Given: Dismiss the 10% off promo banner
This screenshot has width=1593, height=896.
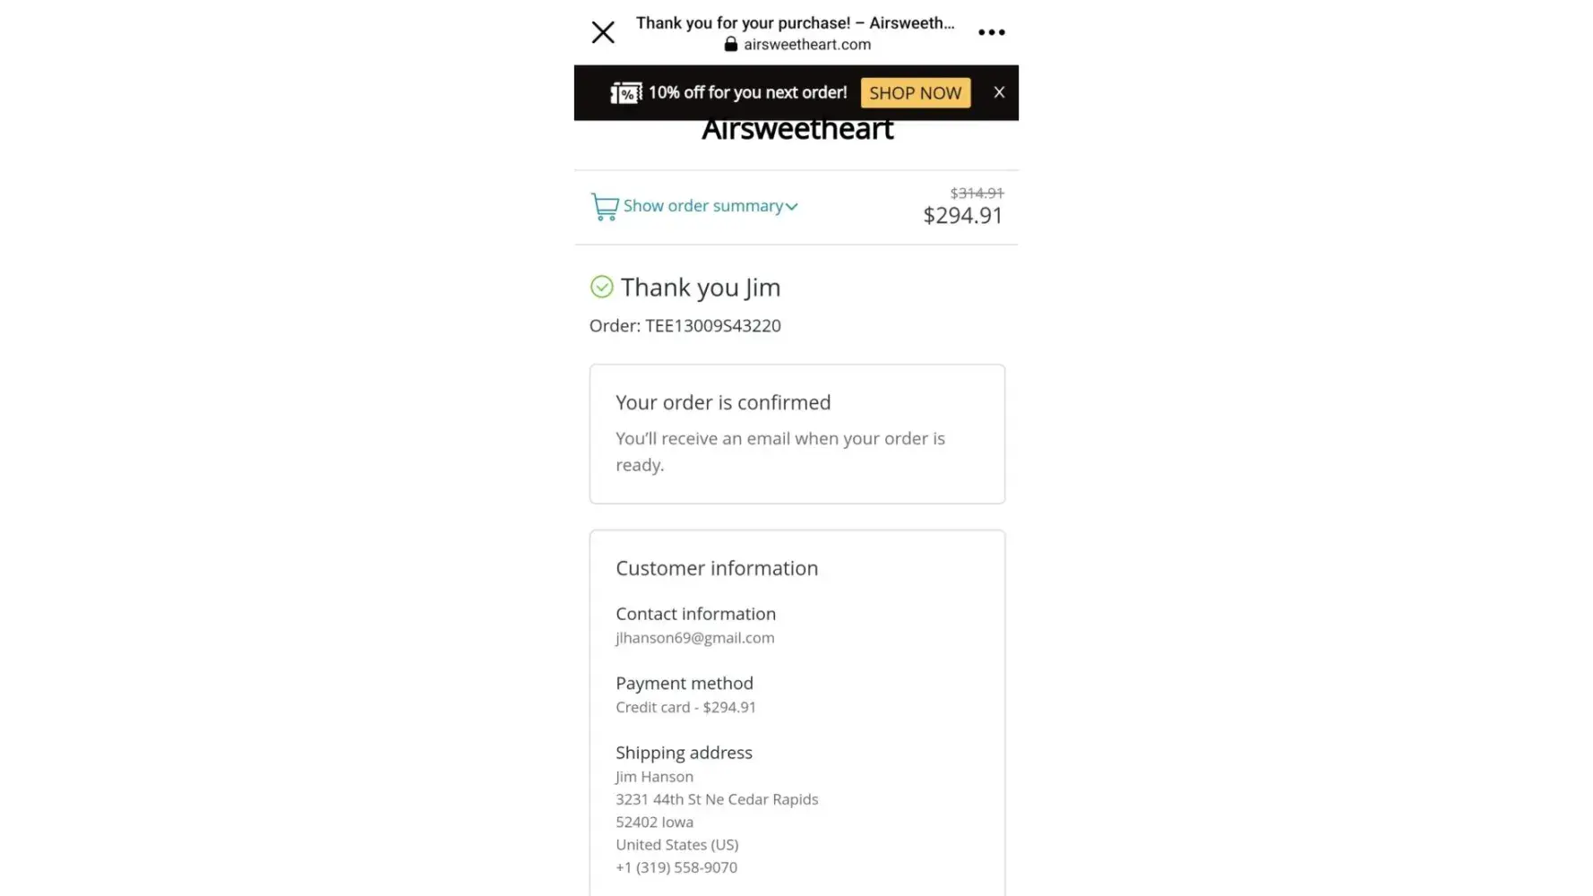Looking at the screenshot, I should (x=999, y=92).
